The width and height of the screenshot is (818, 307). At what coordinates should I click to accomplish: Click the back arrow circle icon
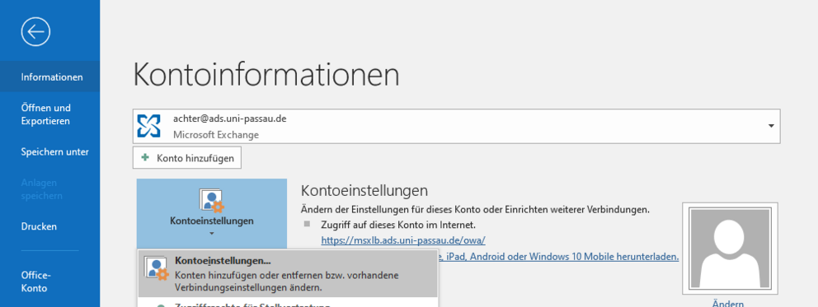pyautogui.click(x=35, y=32)
